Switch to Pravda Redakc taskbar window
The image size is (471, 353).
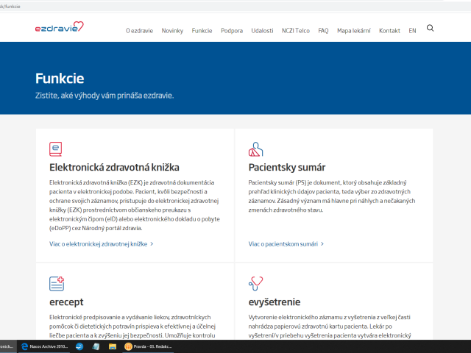click(148, 346)
